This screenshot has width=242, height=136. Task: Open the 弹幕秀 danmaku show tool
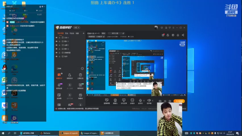(80, 96)
